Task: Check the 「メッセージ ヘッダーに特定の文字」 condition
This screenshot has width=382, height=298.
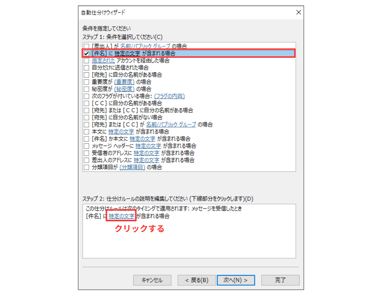Action: [86, 146]
